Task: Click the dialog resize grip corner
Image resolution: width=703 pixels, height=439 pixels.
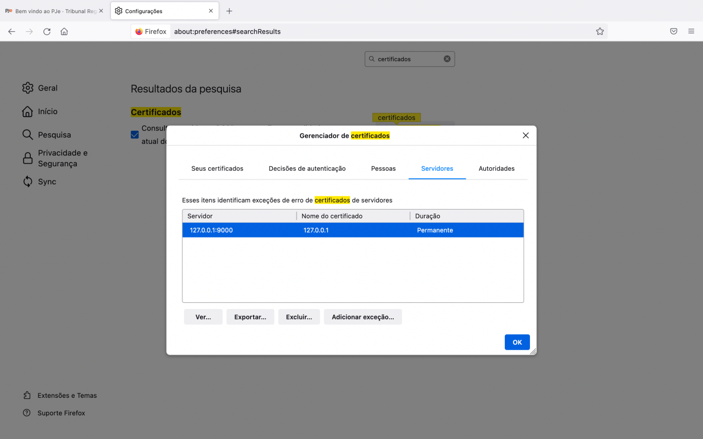Action: (532, 351)
